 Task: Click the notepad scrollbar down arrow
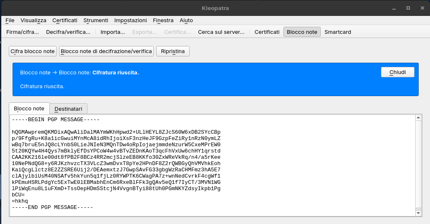tap(418, 213)
